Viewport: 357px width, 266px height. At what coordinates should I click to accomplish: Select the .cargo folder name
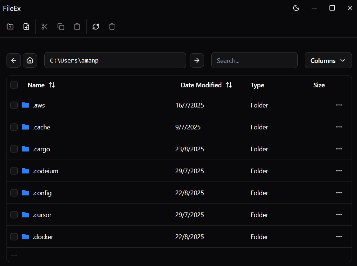click(x=41, y=149)
